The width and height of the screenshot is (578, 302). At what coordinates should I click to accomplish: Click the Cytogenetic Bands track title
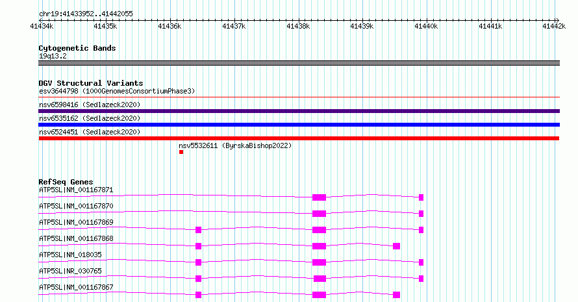tap(77, 48)
